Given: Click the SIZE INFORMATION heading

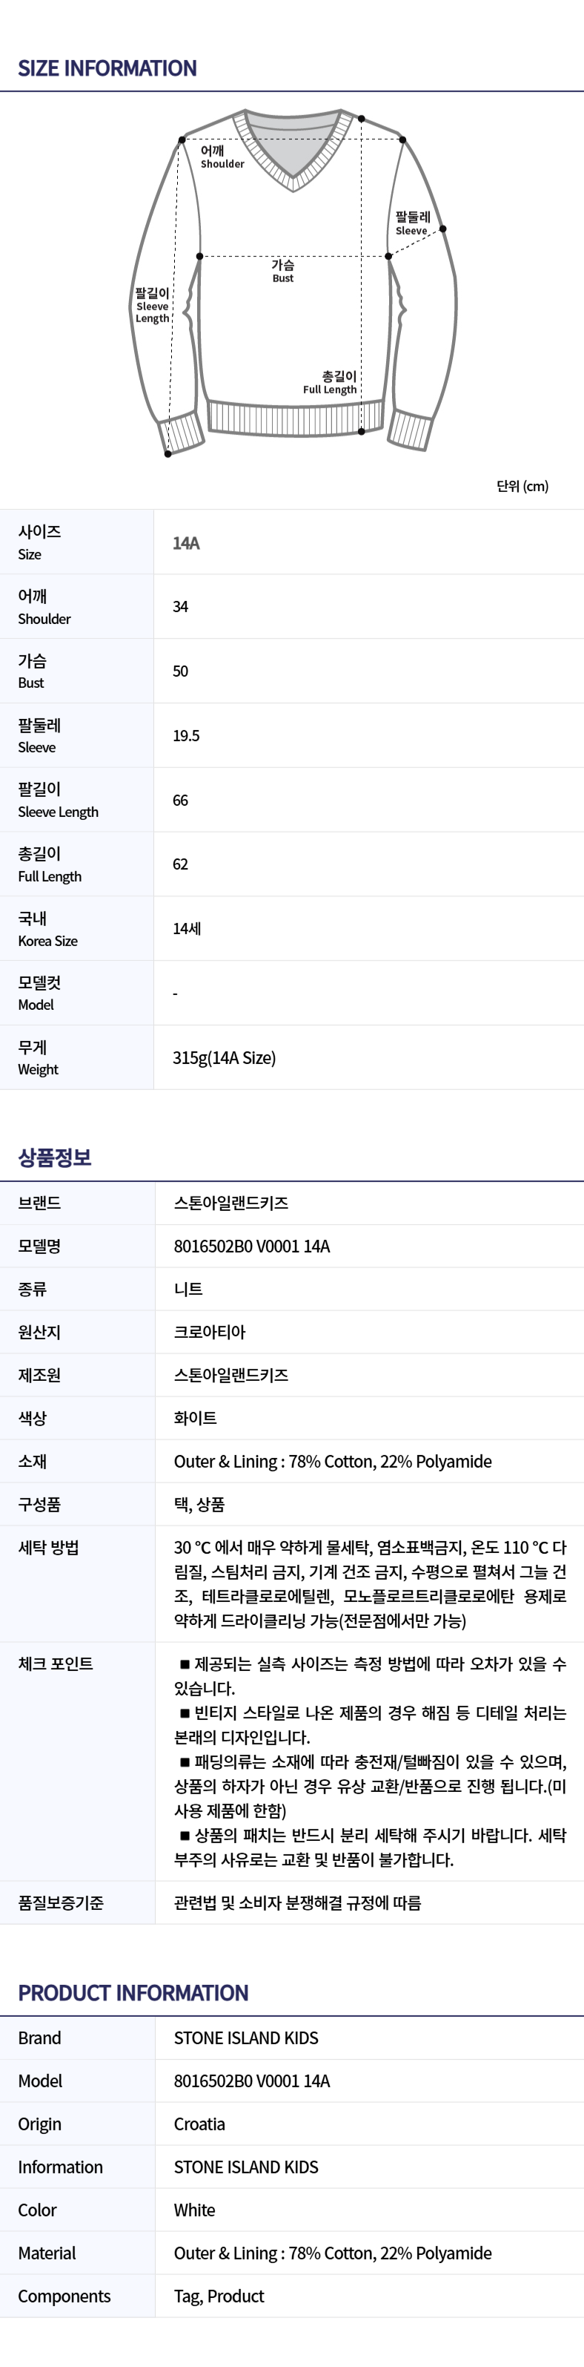Looking at the screenshot, I should pyautogui.click(x=107, y=68).
